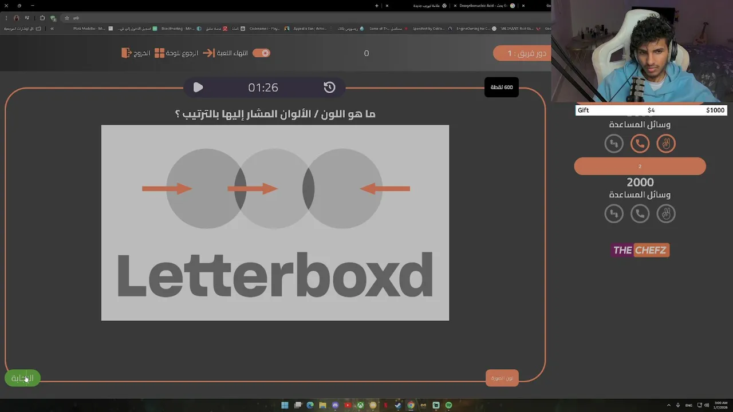The image size is (733, 412).
Task: Open the browser three-dot menu
Action: pos(6,18)
